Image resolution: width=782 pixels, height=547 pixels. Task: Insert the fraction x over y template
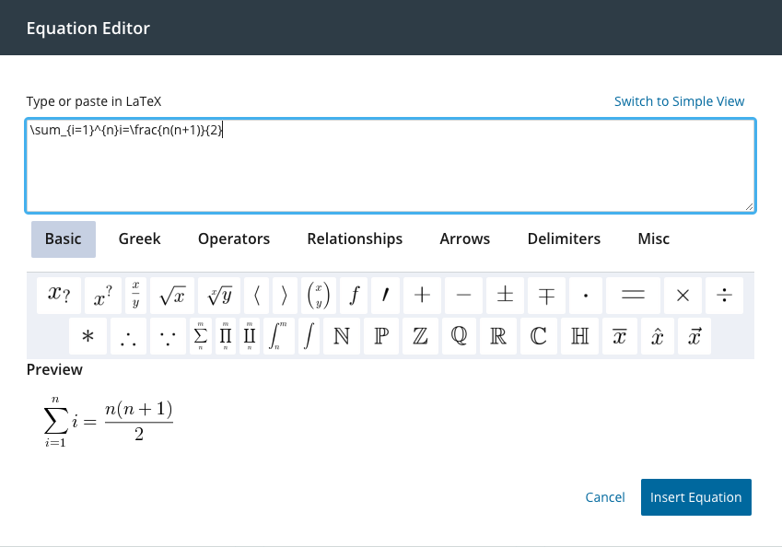pyautogui.click(x=135, y=296)
